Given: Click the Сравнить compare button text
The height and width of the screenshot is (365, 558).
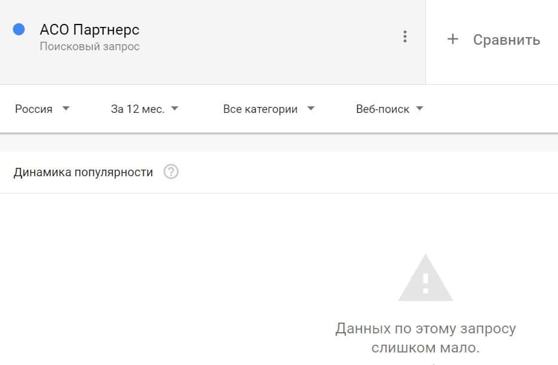Looking at the screenshot, I should click(507, 40).
